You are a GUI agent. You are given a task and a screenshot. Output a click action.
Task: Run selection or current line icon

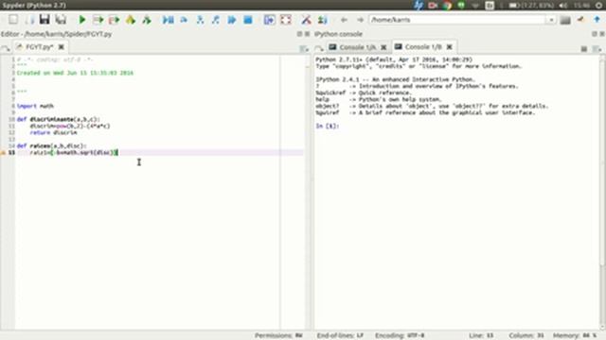coord(131,19)
